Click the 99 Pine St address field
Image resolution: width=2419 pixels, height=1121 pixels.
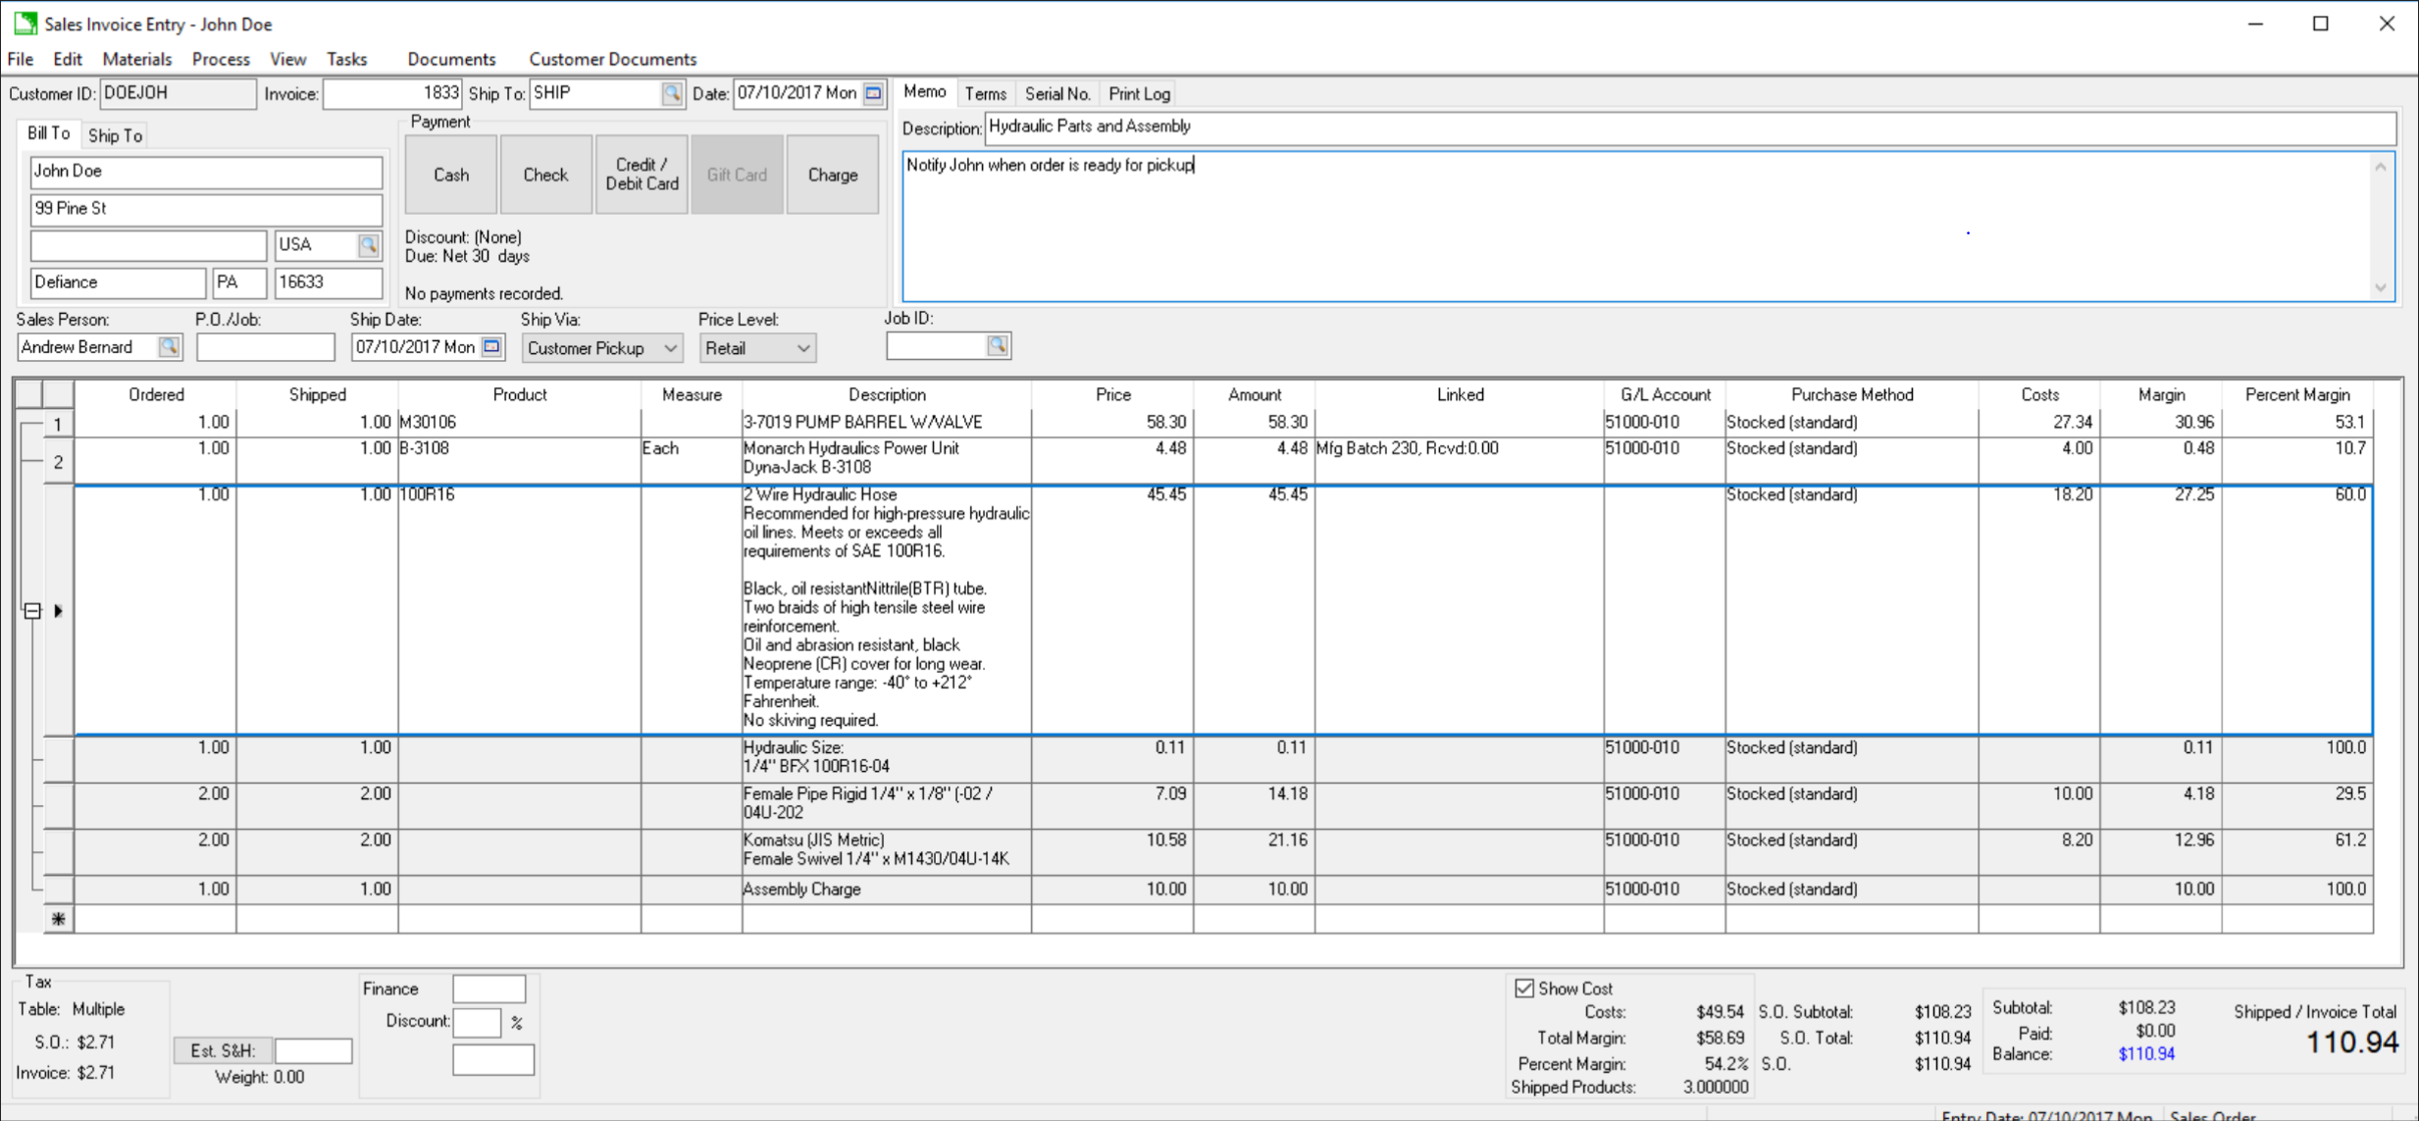point(206,209)
